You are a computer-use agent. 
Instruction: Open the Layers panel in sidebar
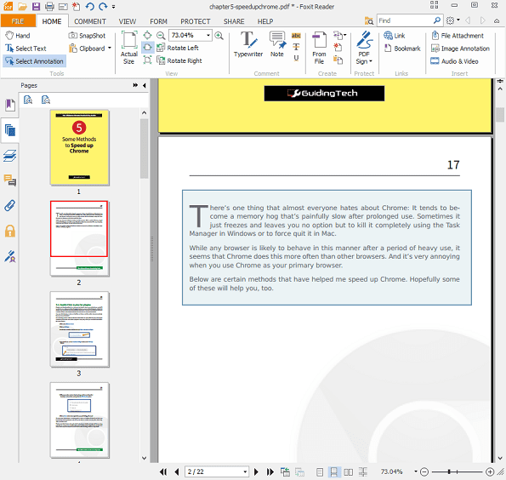10,156
